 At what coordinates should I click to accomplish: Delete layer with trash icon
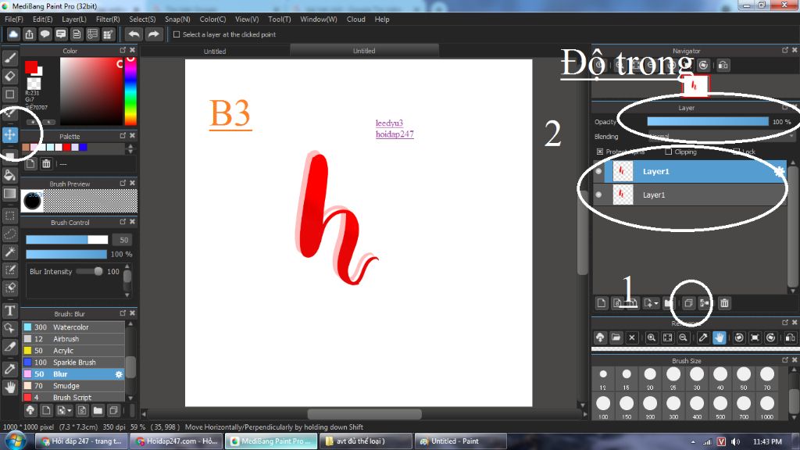pyautogui.click(x=724, y=303)
